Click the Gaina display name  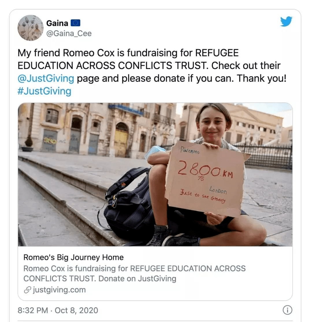[57, 23]
